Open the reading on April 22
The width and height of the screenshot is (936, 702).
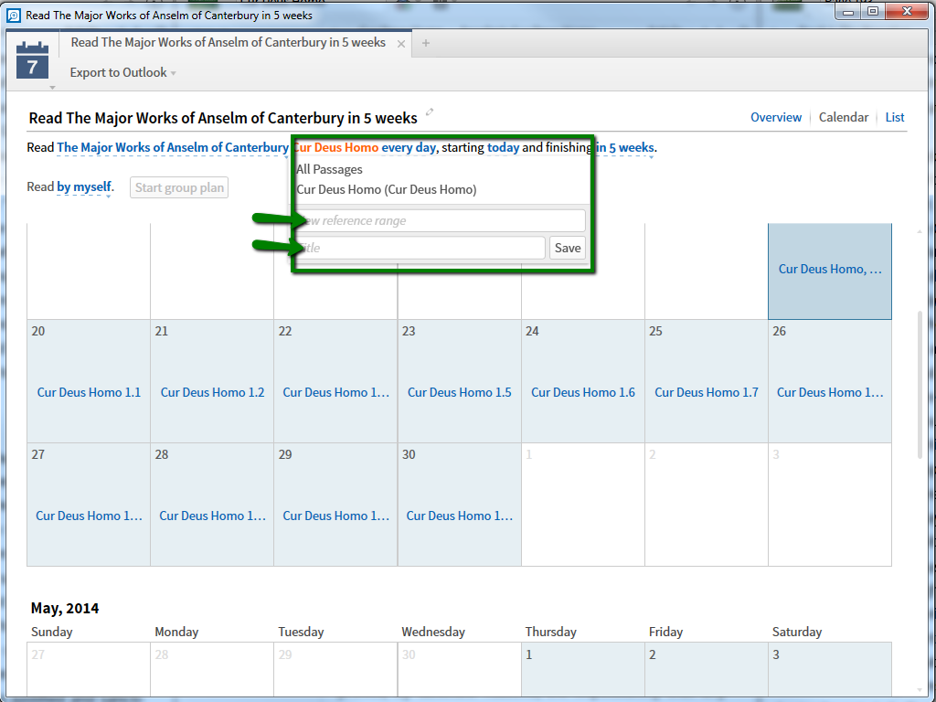point(336,392)
